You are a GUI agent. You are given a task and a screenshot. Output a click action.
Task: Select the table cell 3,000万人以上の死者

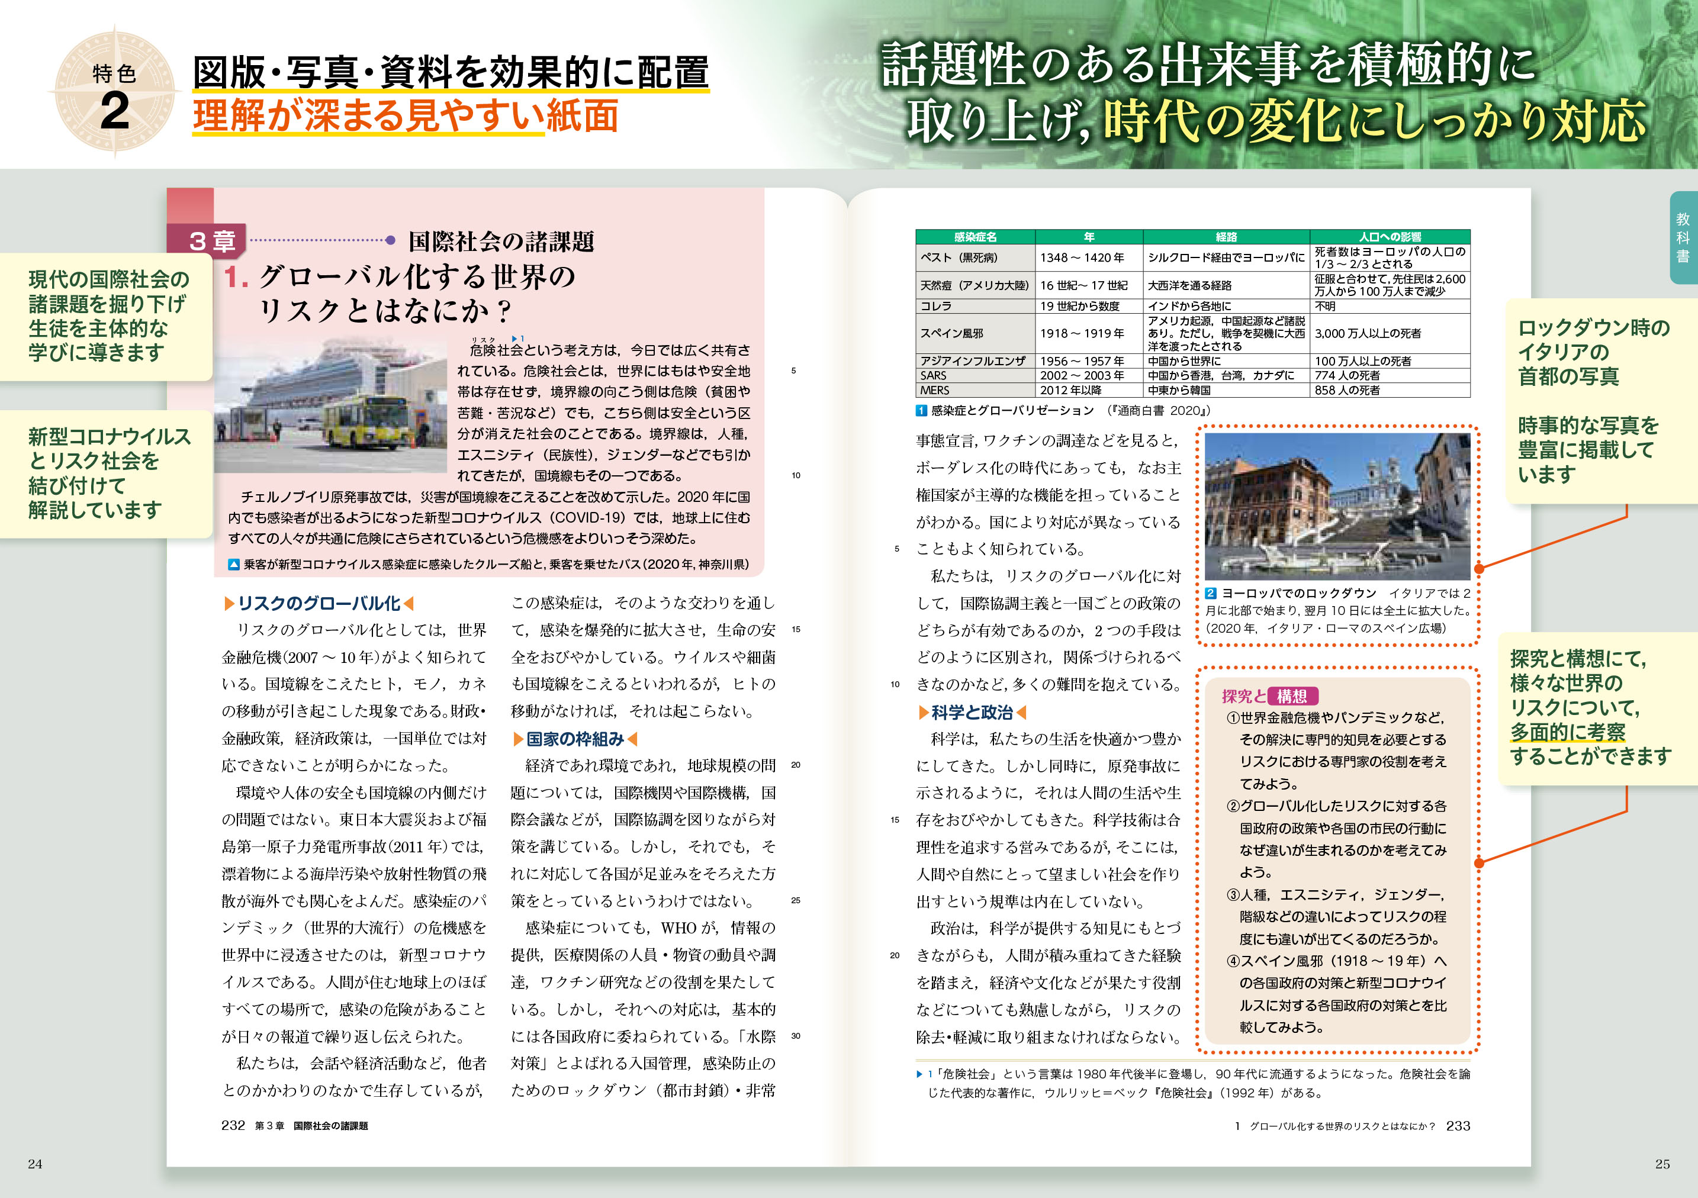[1390, 333]
